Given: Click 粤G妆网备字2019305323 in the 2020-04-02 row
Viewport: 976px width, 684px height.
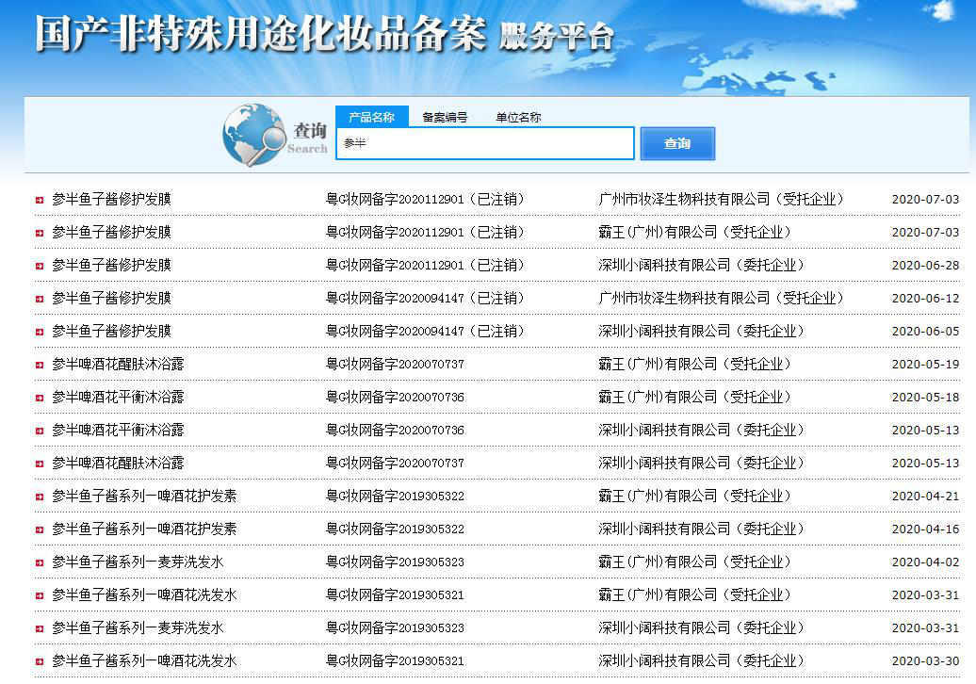Looking at the screenshot, I should pyautogui.click(x=396, y=562).
